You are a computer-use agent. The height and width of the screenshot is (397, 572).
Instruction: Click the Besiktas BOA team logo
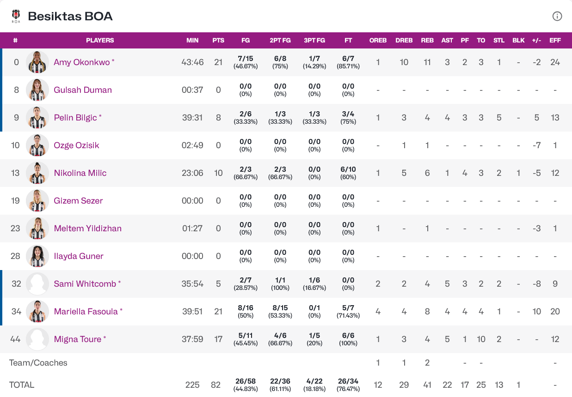[x=16, y=16]
